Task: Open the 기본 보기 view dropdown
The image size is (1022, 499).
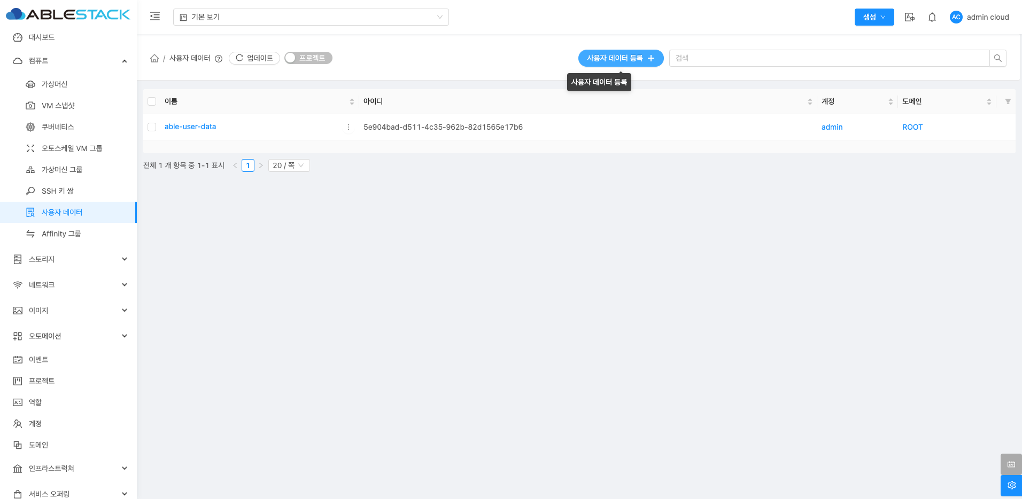Action: pos(311,17)
